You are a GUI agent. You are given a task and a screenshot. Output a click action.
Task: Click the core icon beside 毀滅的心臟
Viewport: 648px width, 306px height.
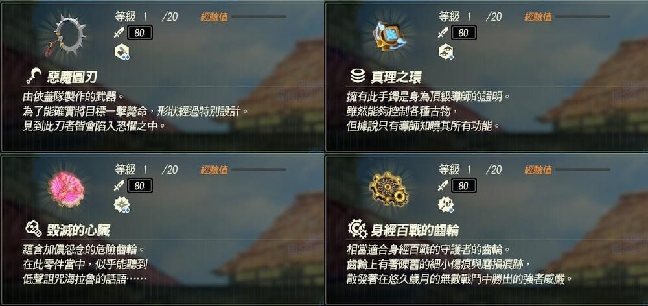coord(34,229)
